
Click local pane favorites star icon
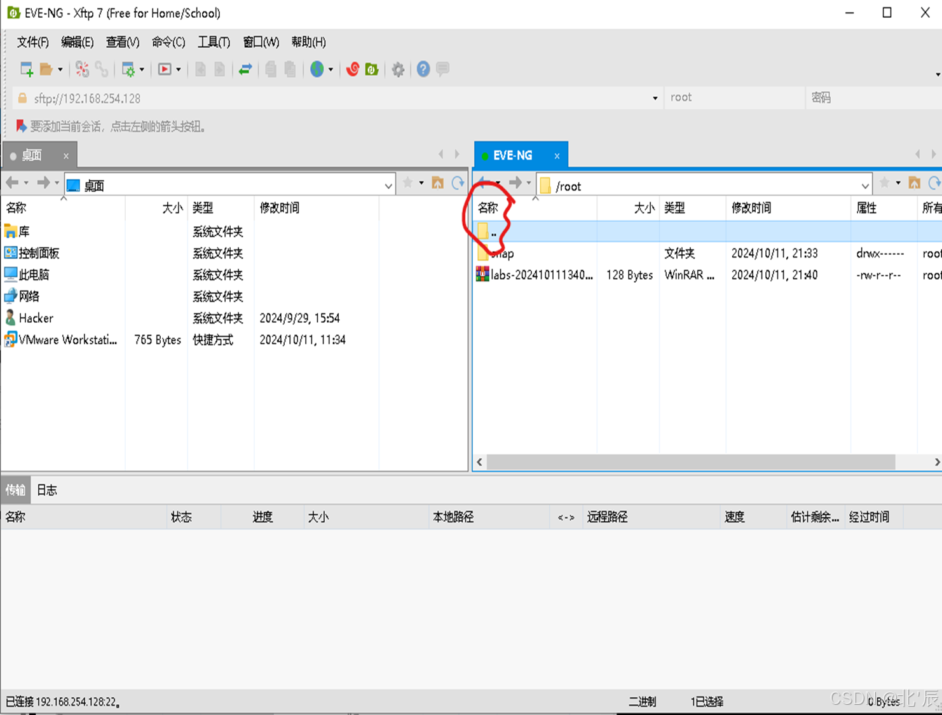(x=408, y=183)
